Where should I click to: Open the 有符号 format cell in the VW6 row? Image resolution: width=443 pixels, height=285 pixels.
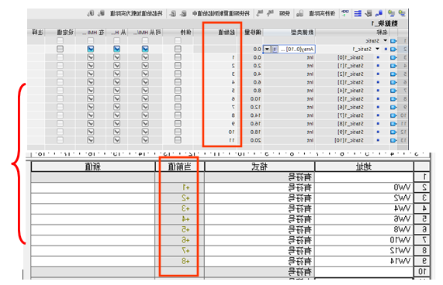tap(259, 219)
